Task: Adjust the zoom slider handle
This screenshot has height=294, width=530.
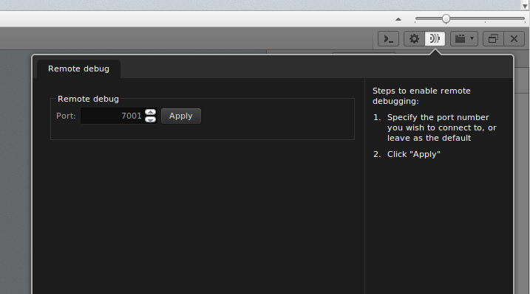Action: (x=446, y=19)
